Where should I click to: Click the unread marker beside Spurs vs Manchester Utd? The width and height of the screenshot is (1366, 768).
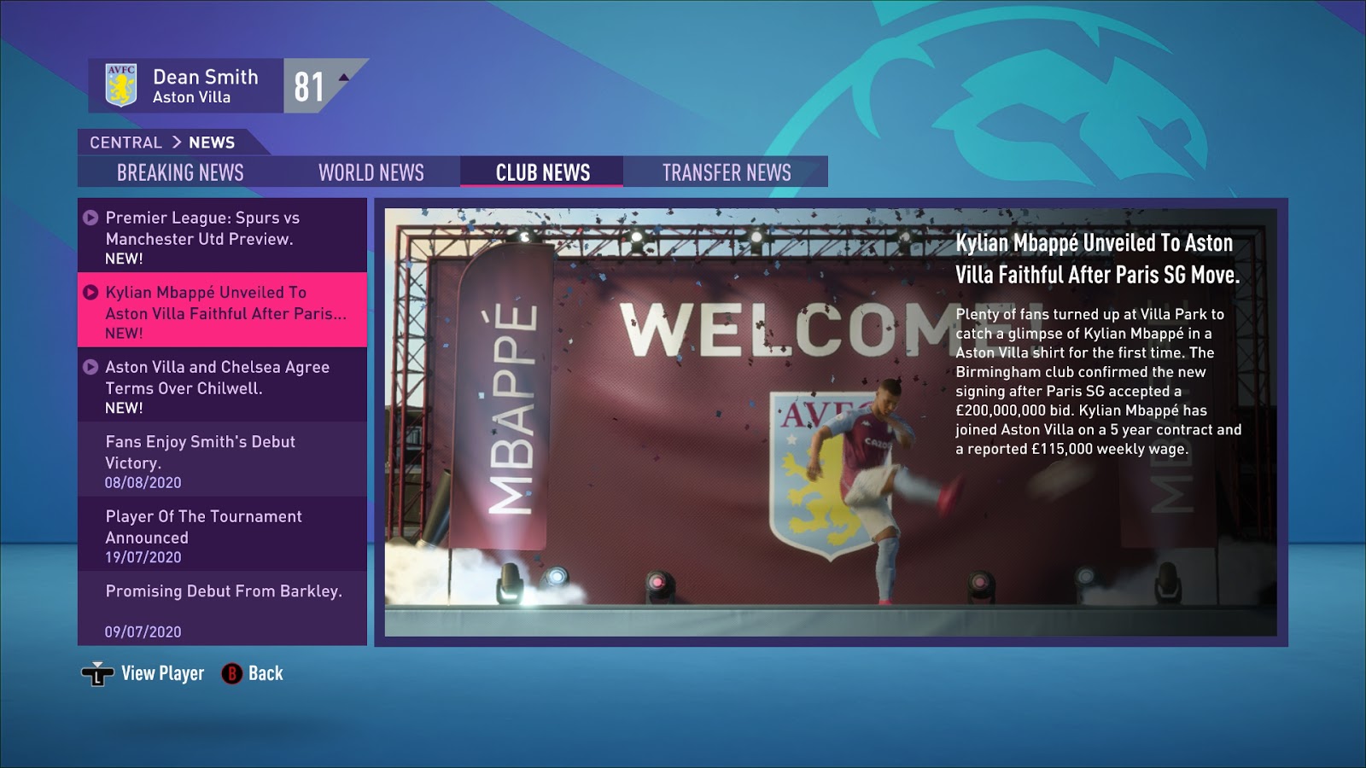90,218
